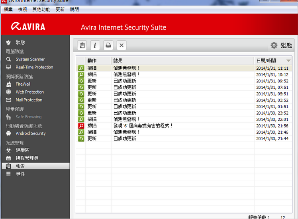Click the Safe Browsing family icon
This screenshot has width=298, height=219.
pos(8,117)
